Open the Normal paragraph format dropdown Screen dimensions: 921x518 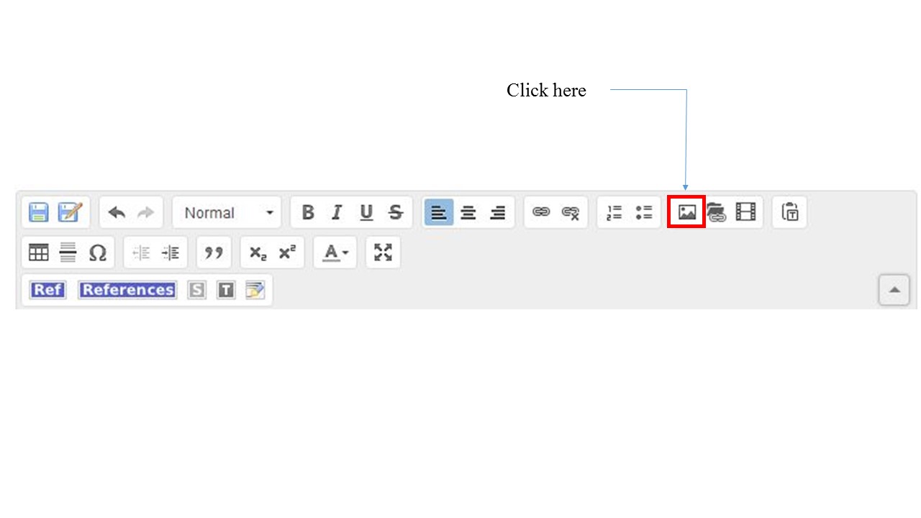point(227,212)
